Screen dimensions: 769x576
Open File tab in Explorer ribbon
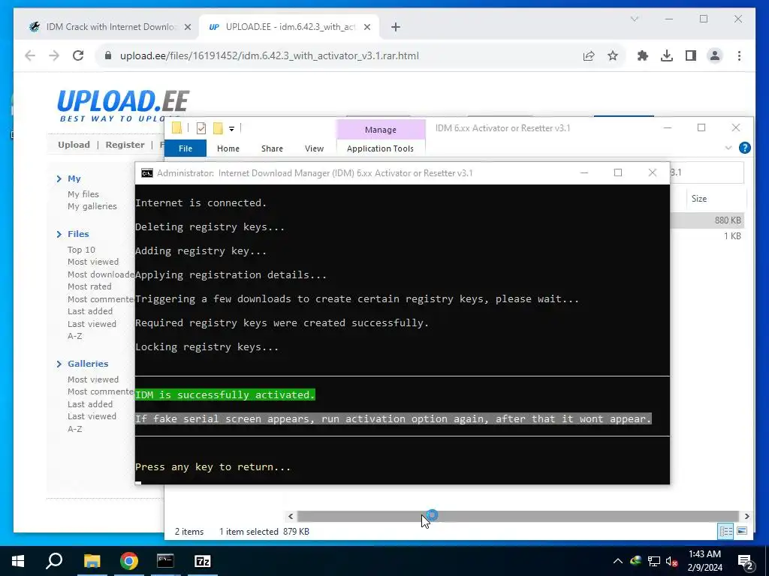tap(185, 148)
